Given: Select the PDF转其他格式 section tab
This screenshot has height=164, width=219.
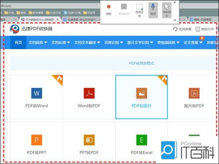Looking at the screenshot, I should (142, 63).
